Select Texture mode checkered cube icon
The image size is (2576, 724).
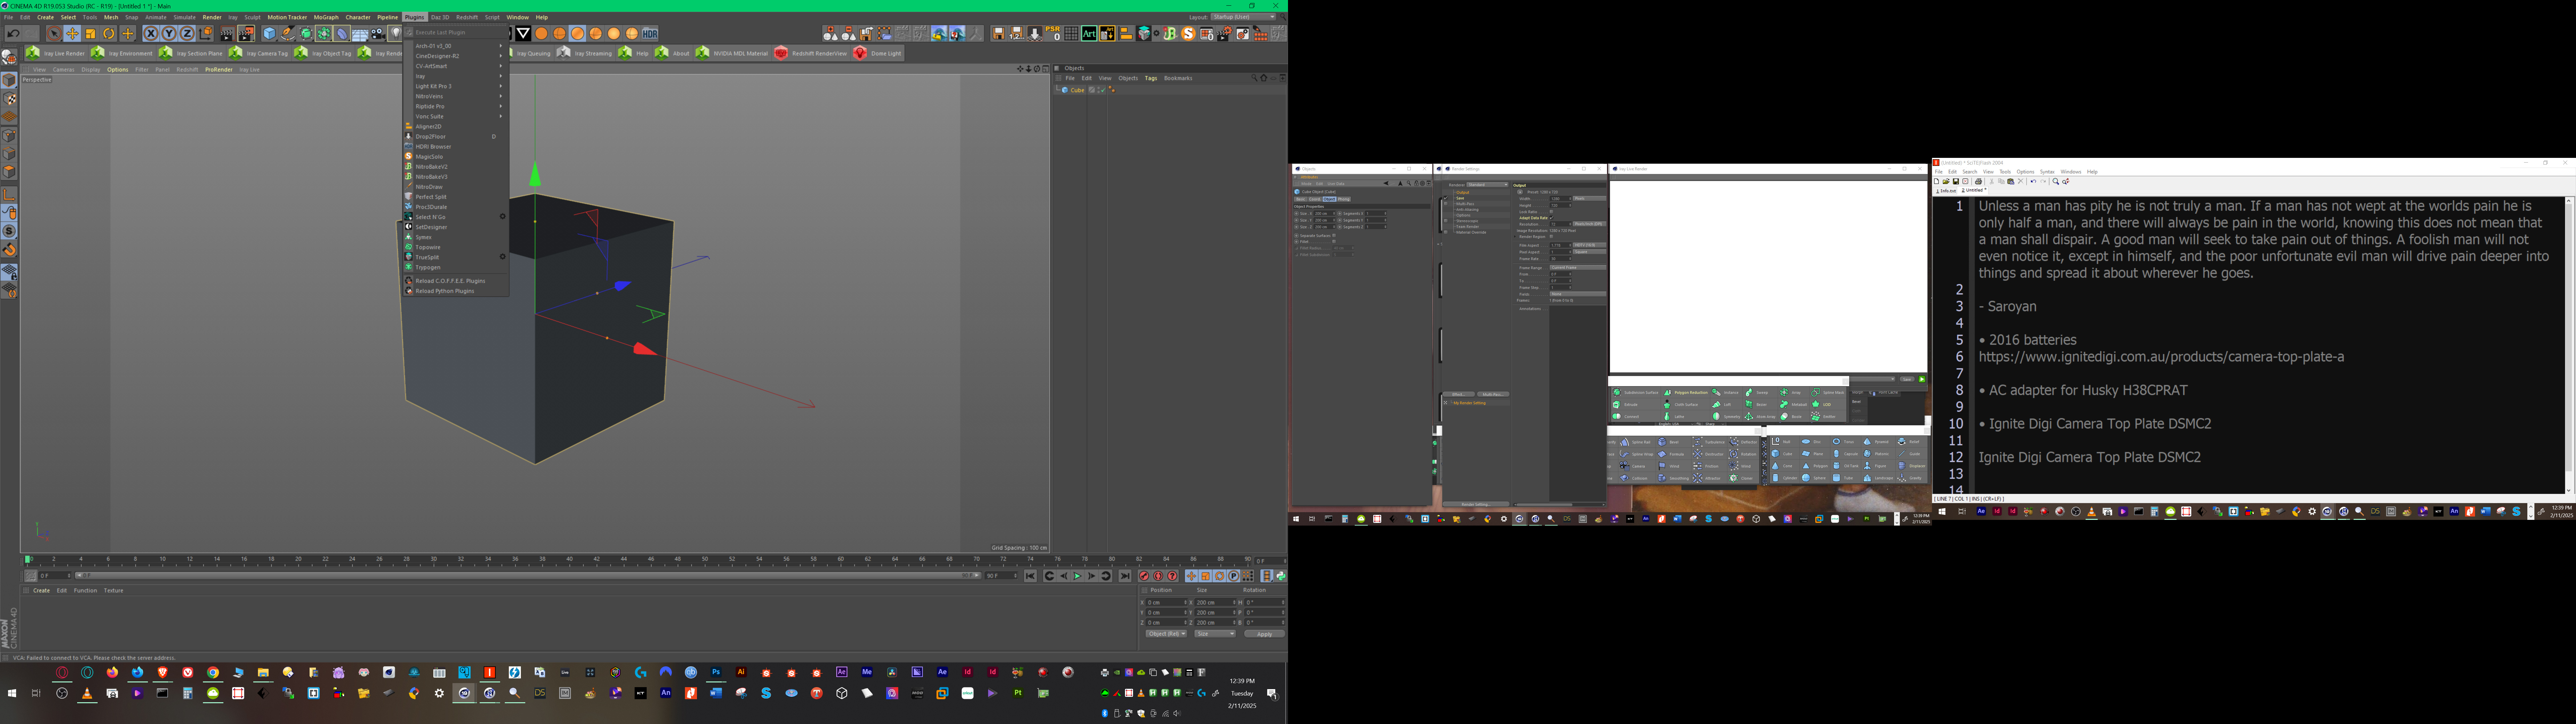[9, 99]
